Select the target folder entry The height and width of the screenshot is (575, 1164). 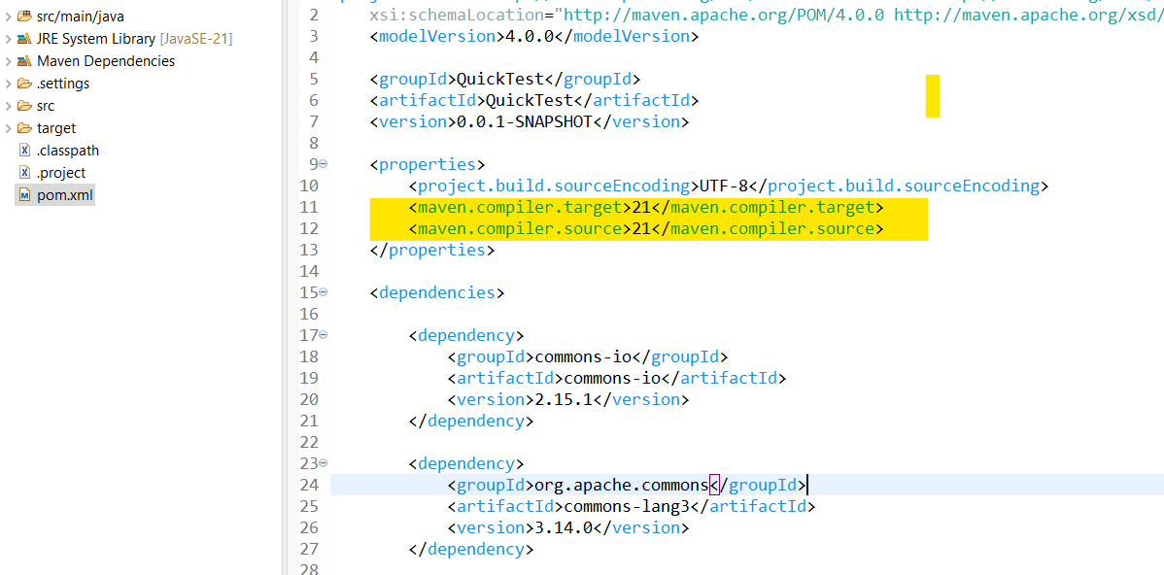[x=55, y=127]
